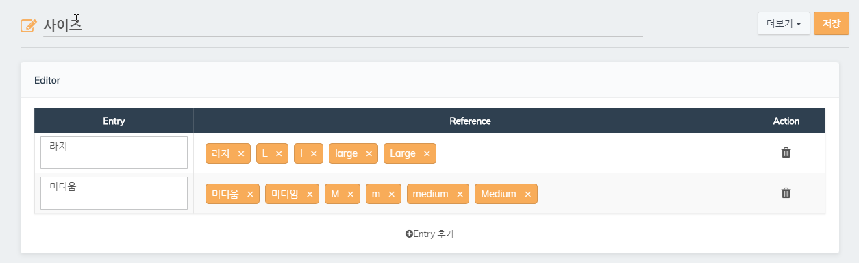Remove the uppercase M reference tag
The image size is (859, 263).
[350, 194]
